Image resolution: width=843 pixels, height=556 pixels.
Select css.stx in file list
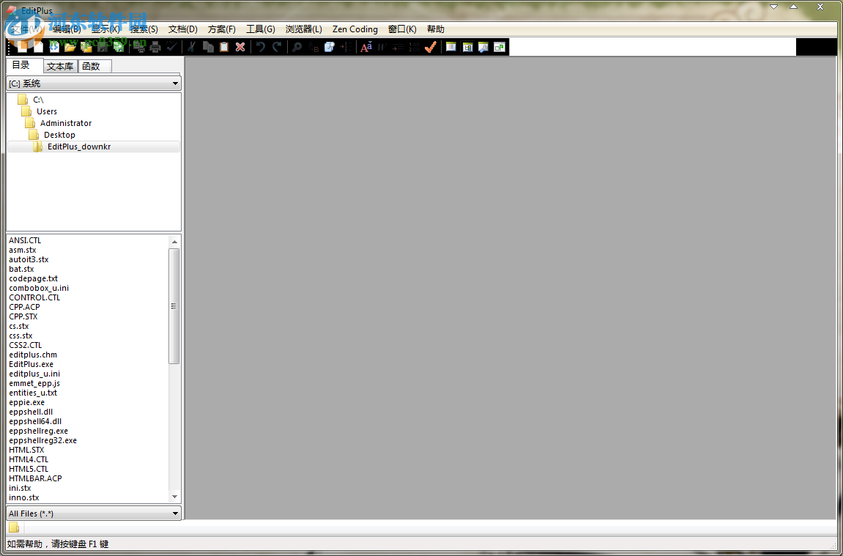(x=21, y=336)
